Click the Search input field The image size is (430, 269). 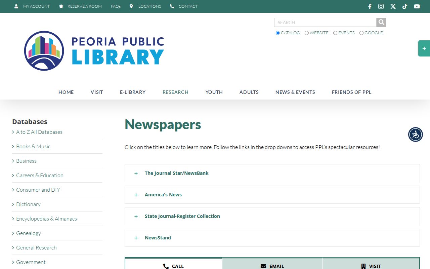pos(325,22)
